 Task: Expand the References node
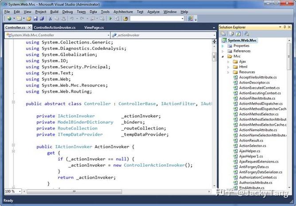tap(223, 51)
